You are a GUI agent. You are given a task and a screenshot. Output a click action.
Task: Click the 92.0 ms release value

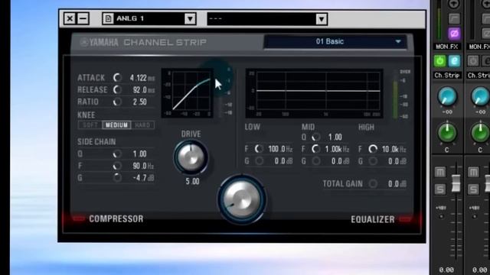coord(143,90)
